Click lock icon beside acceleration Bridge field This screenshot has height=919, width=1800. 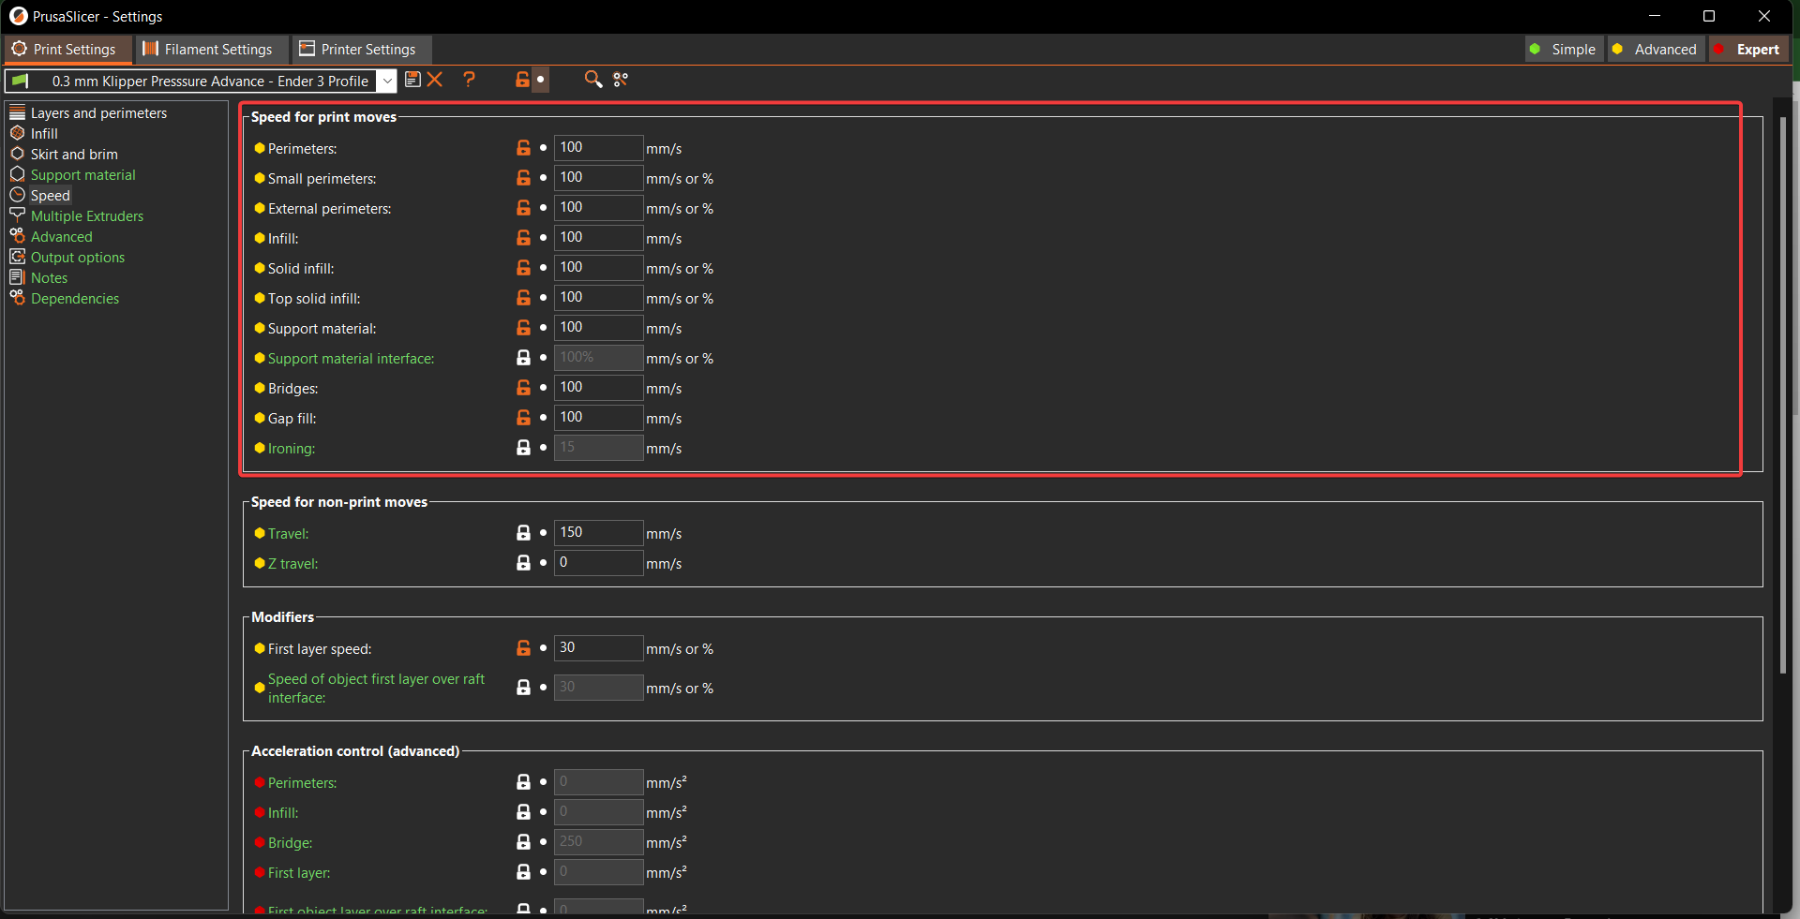click(523, 842)
